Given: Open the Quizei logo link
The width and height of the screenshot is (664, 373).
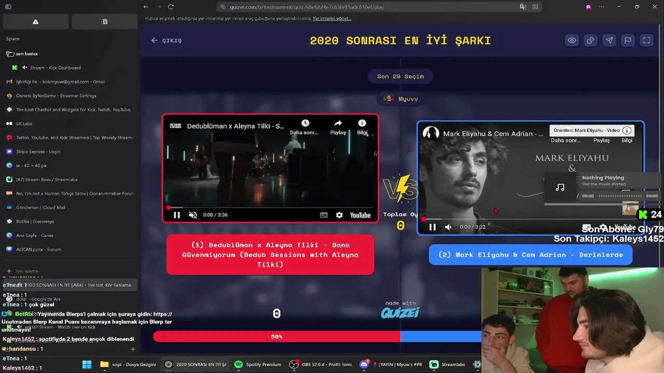Looking at the screenshot, I should pos(400,312).
